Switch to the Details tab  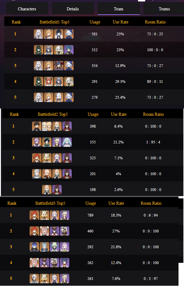pyautogui.click(x=73, y=9)
